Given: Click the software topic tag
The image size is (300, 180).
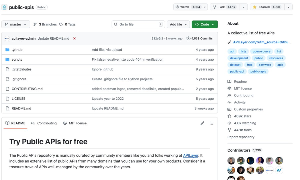Looking at the screenshot, I should click(x=265, y=65).
